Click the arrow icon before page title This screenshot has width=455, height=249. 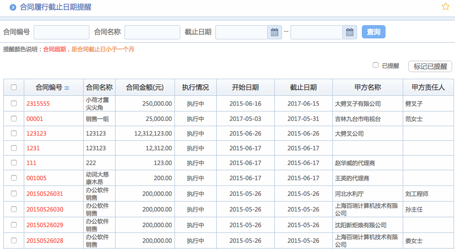[x=13, y=7]
